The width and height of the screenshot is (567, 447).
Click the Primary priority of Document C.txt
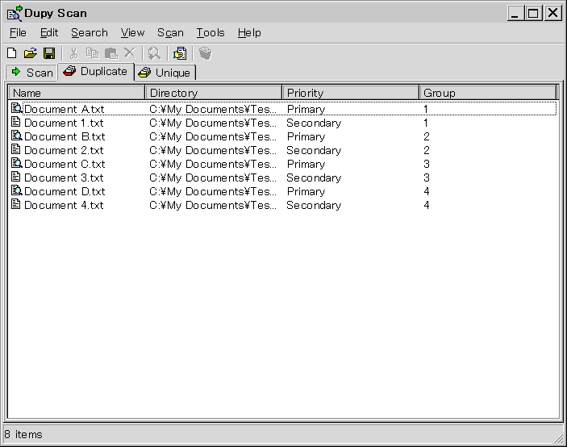click(x=306, y=164)
